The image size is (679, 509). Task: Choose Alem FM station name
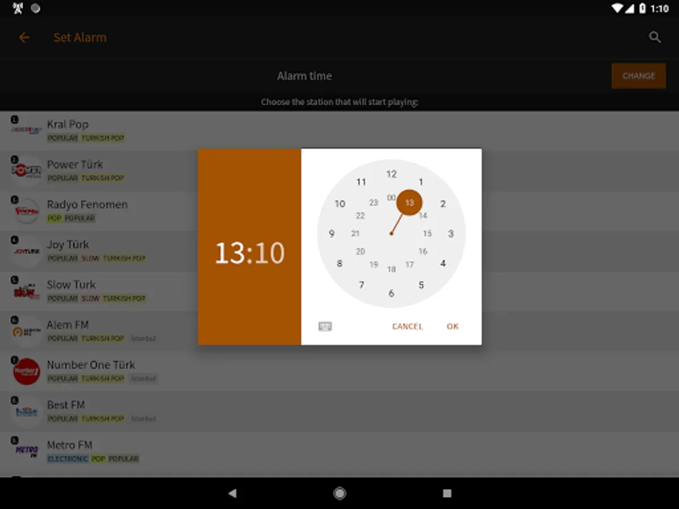(x=68, y=325)
